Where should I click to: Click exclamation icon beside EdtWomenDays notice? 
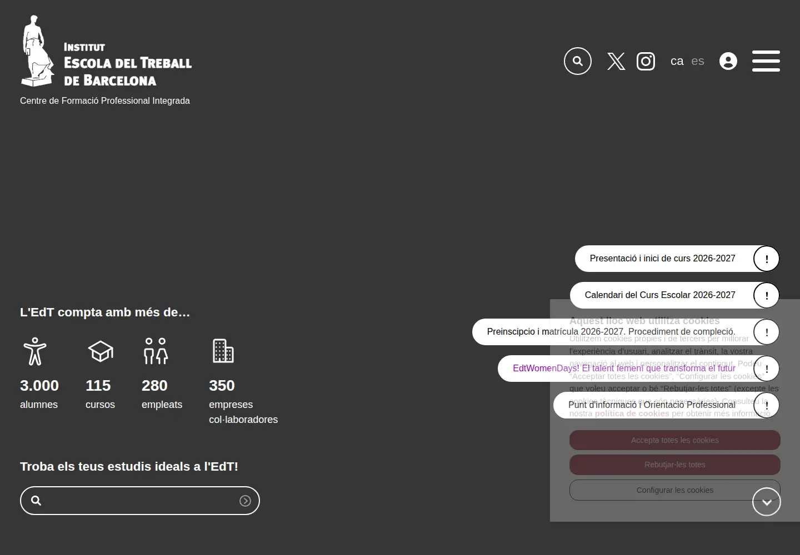[x=767, y=369]
